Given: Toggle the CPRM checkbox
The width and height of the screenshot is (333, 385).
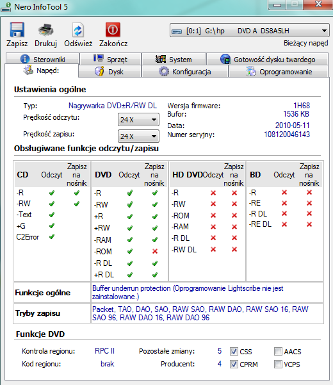Looking at the screenshot, I should coord(234,364).
